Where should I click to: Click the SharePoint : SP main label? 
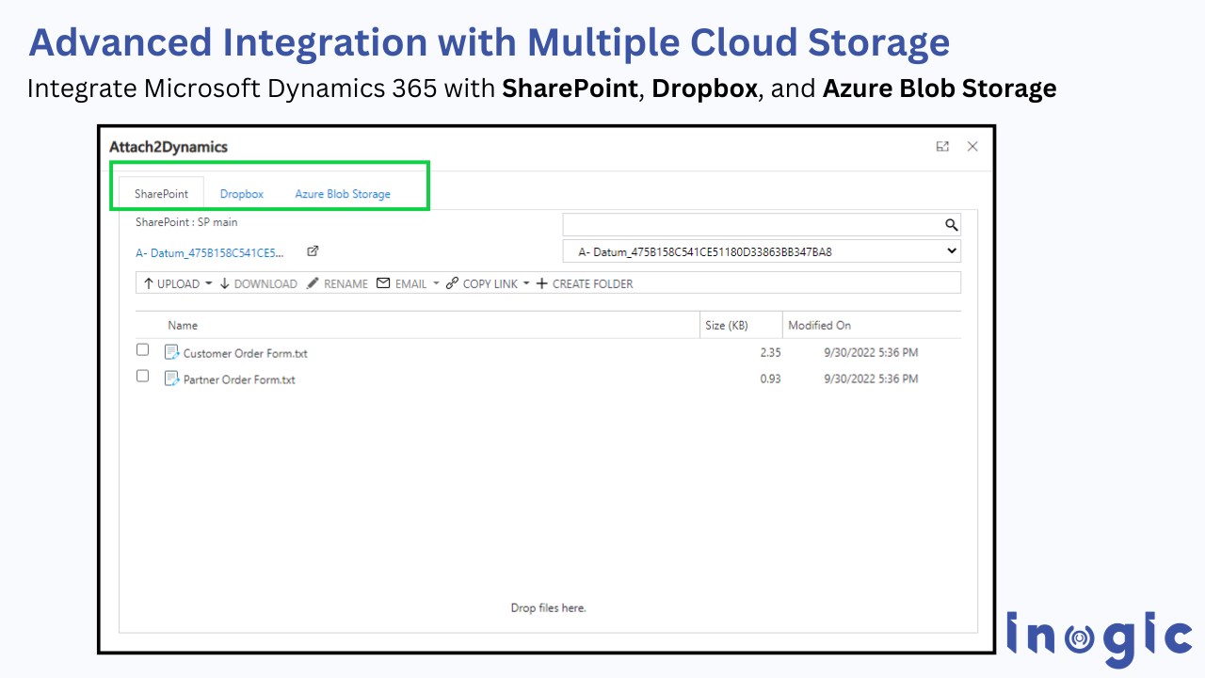click(186, 222)
